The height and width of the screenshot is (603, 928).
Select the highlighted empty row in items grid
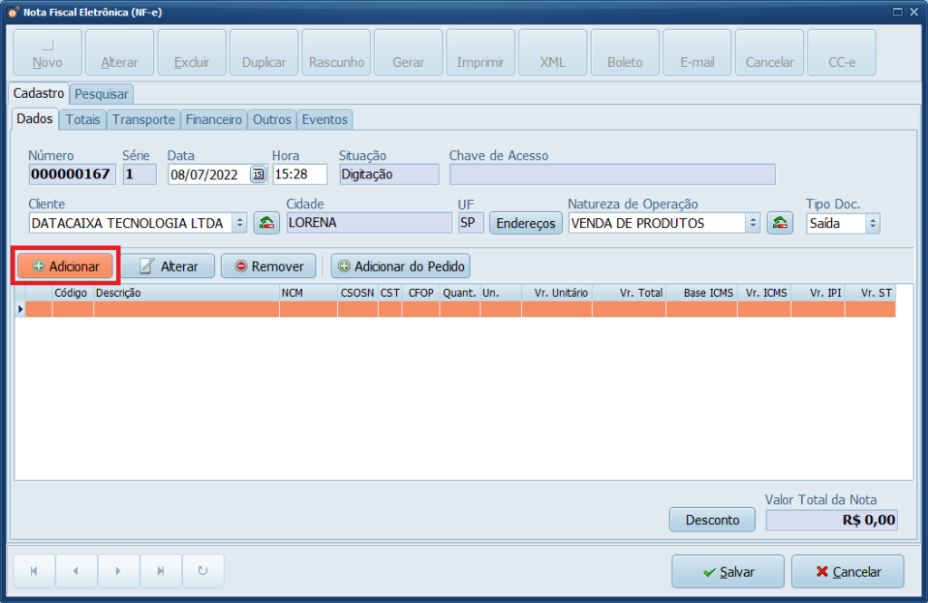pos(453,310)
